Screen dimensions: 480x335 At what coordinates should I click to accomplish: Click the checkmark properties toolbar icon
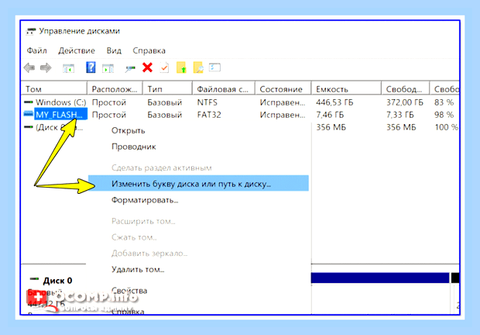(164, 67)
